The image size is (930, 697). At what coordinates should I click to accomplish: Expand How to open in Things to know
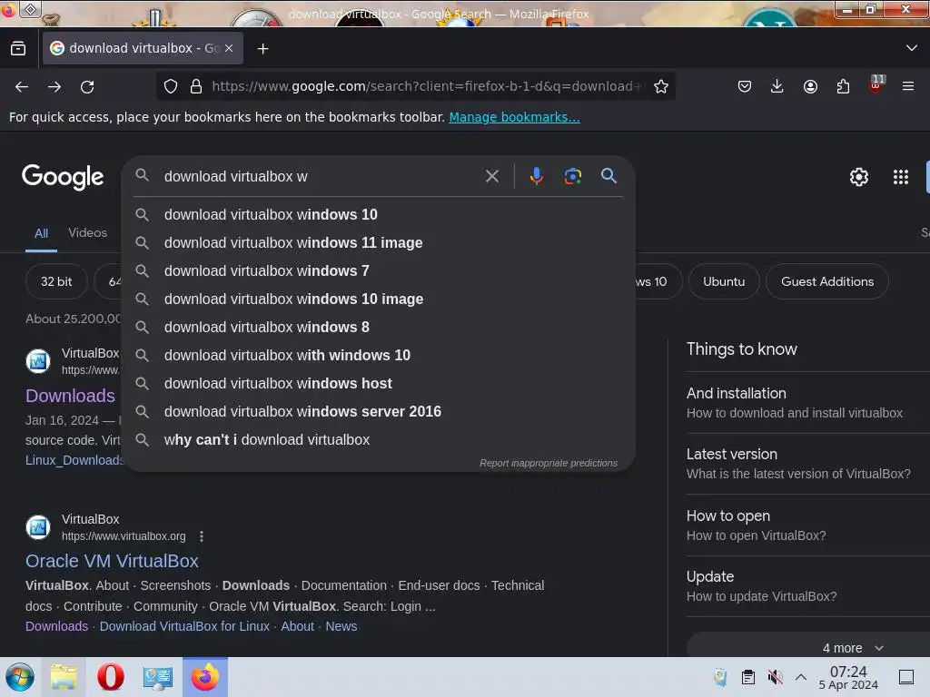click(x=807, y=525)
